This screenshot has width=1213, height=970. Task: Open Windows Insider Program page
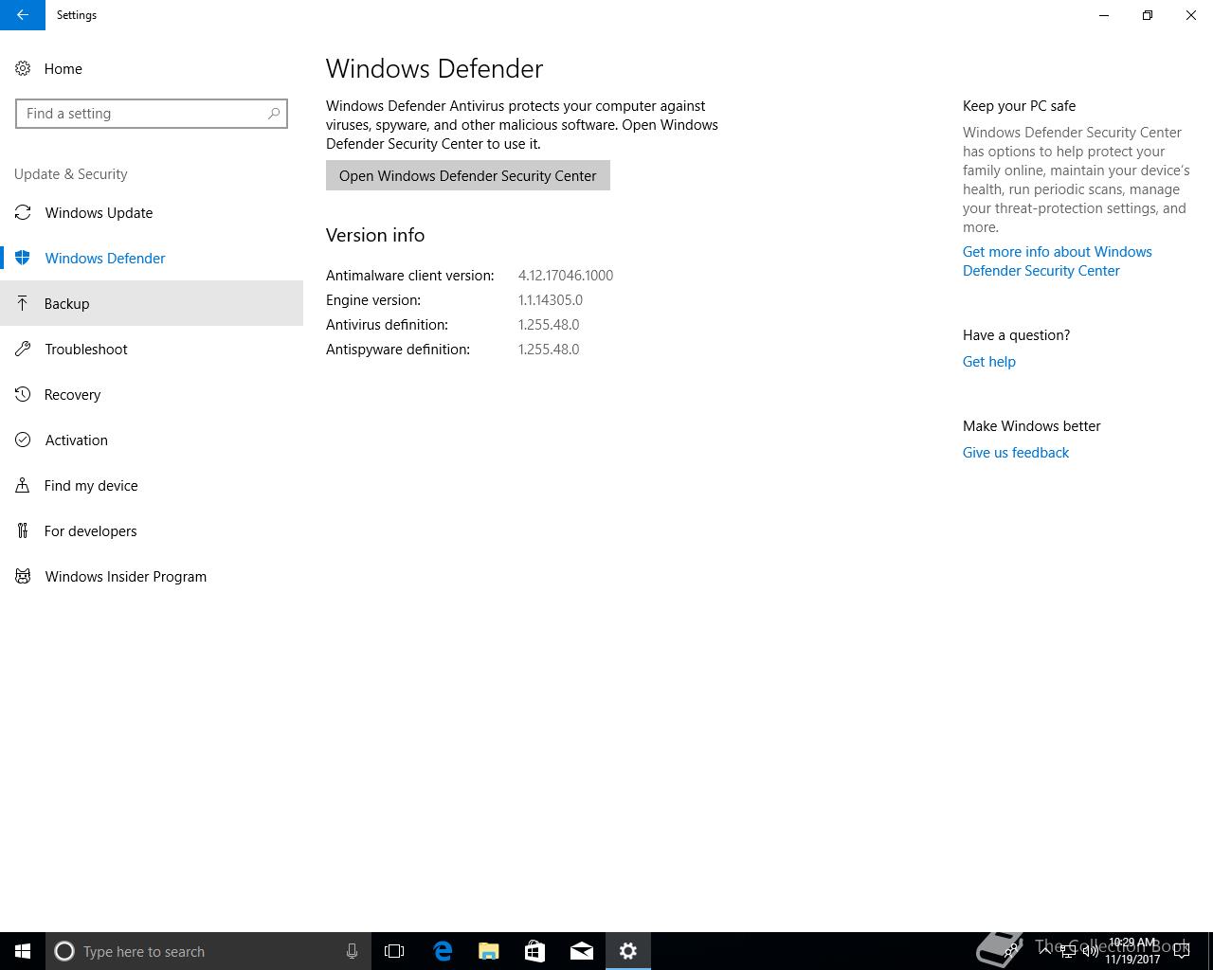(x=152, y=576)
